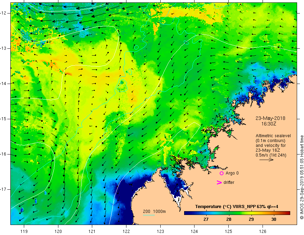
Task: Click longitude axis label 122
Action: (126, 231)
